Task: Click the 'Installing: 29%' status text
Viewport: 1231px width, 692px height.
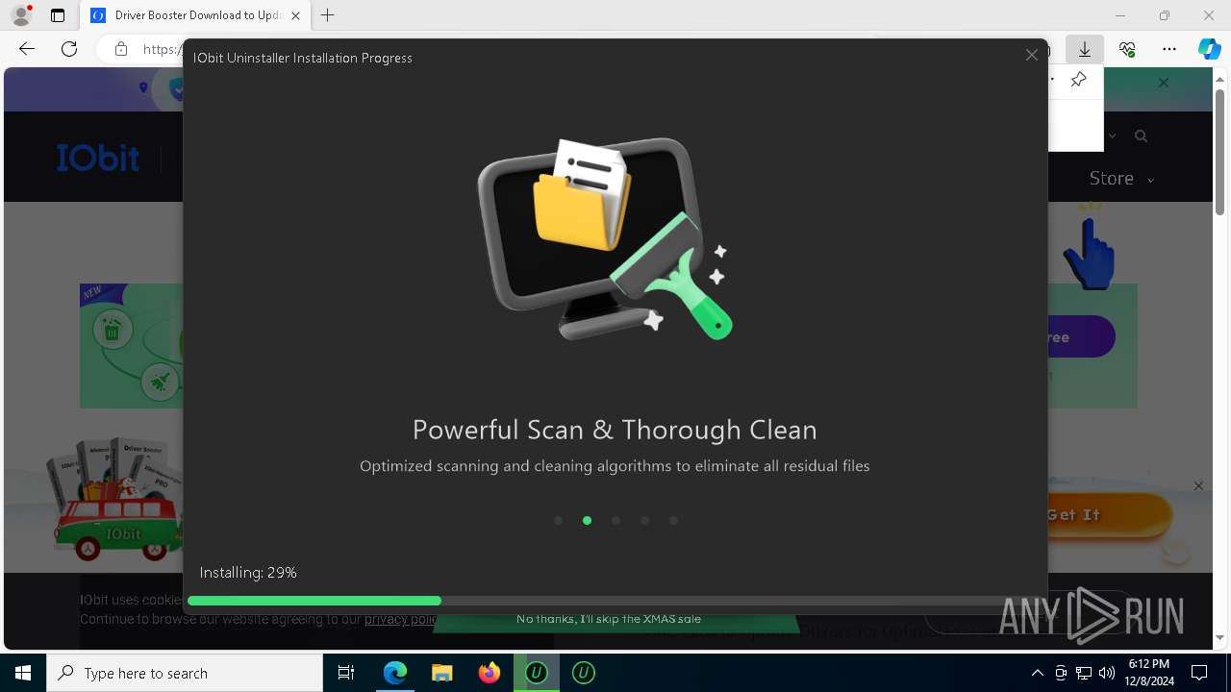Action: point(248,572)
